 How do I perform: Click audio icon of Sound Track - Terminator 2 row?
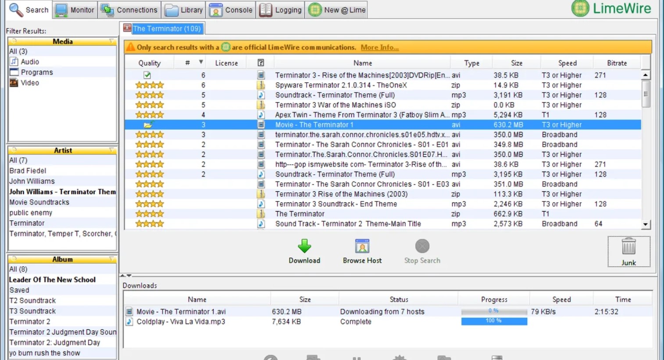pos(261,224)
